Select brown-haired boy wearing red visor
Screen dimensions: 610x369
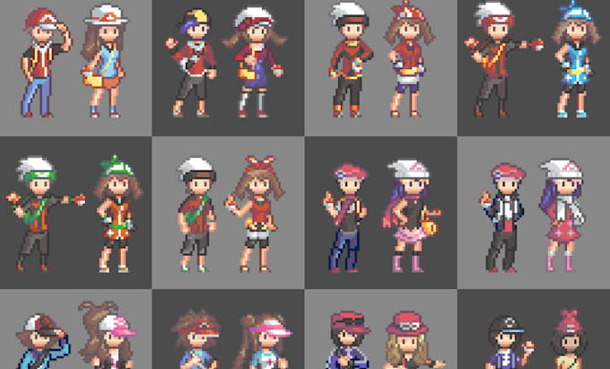(x=196, y=338)
